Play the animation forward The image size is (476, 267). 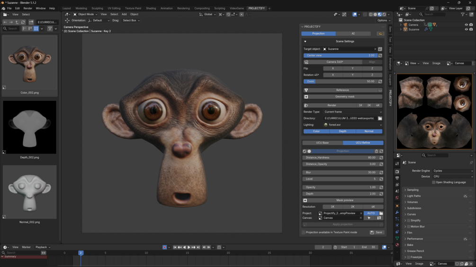(x=189, y=247)
